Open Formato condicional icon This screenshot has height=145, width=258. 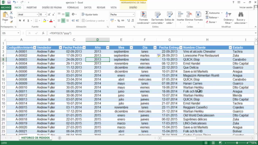144,15
